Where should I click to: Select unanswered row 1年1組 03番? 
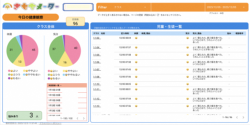pyautogui.click(x=67, y=95)
